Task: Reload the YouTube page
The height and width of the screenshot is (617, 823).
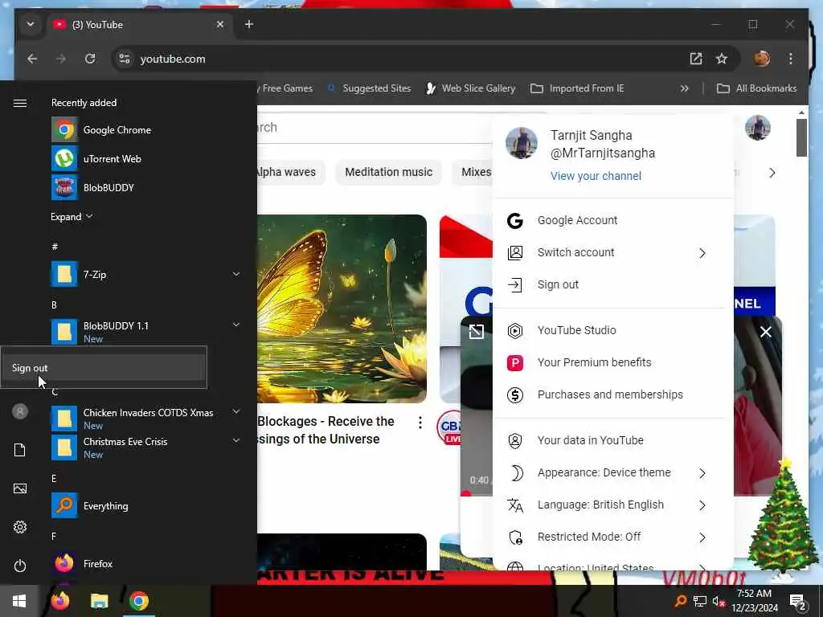Action: coord(90,59)
